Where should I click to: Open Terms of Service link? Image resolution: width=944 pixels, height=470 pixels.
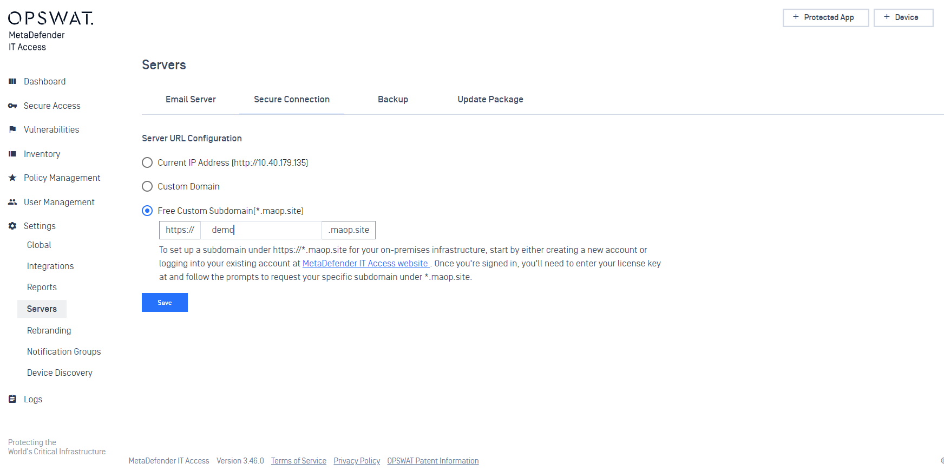[x=299, y=461]
